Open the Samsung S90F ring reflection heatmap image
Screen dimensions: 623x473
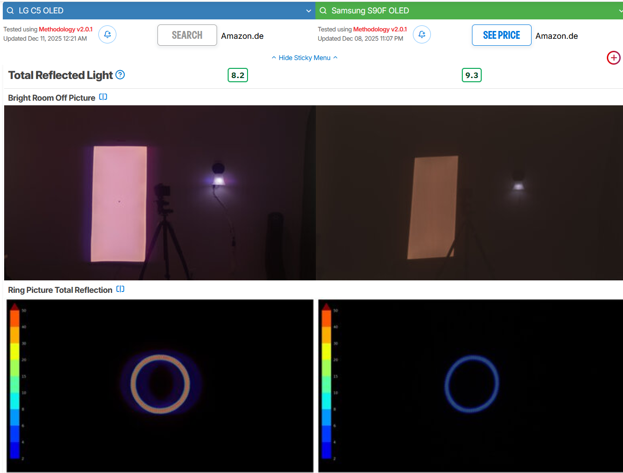(x=471, y=386)
